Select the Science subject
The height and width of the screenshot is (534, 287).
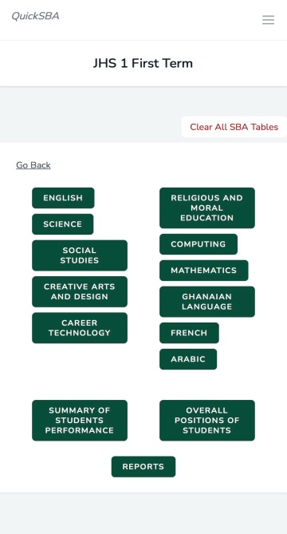click(62, 224)
